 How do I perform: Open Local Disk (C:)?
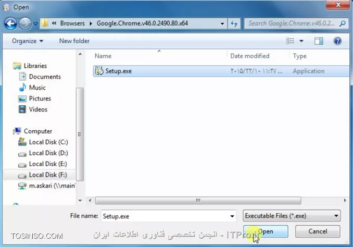(x=48, y=142)
